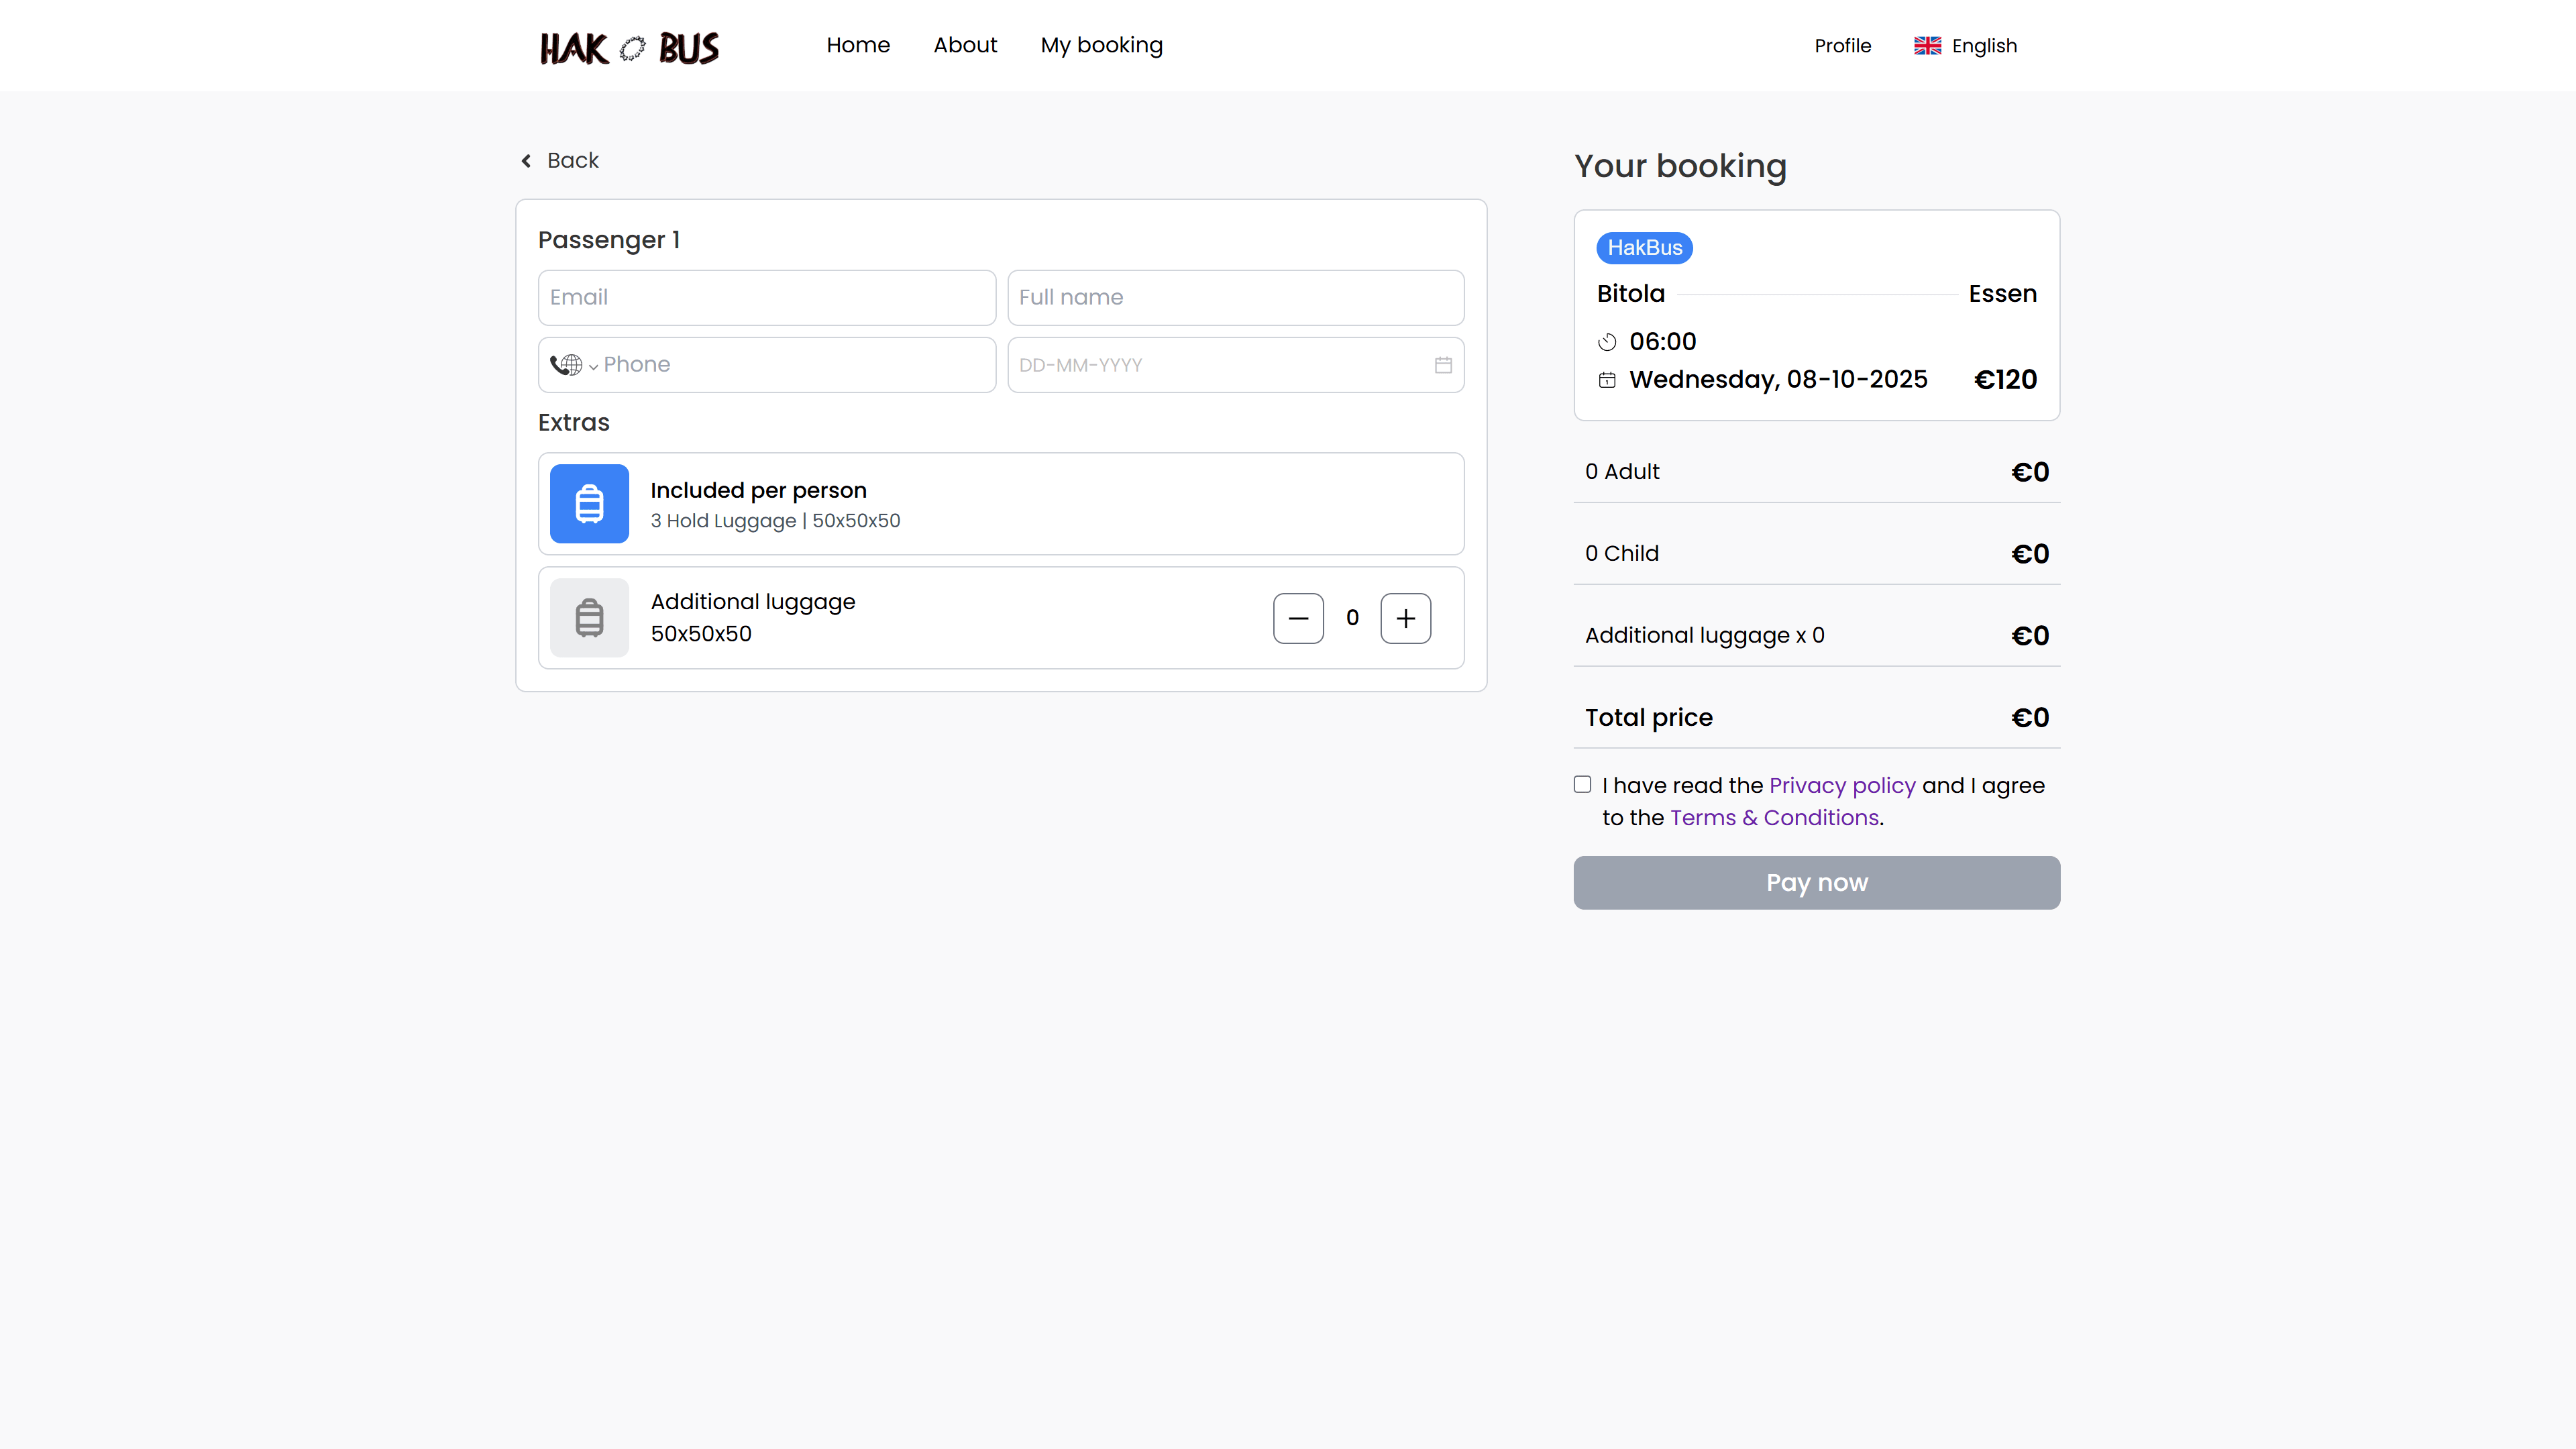Click the departure time clock icon
Viewport: 2576px width, 1449px height.
point(1607,342)
